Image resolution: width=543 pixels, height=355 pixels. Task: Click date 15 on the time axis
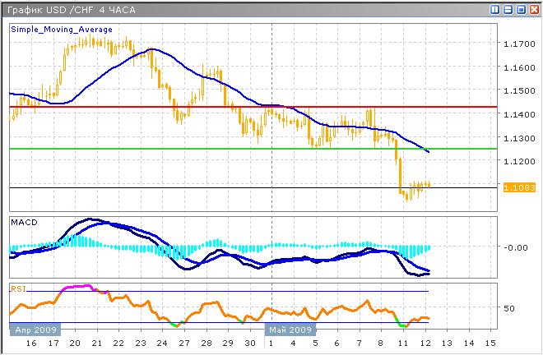[x=490, y=342]
